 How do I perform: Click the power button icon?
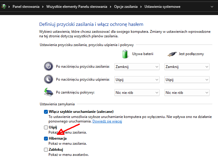[x=48, y=67]
